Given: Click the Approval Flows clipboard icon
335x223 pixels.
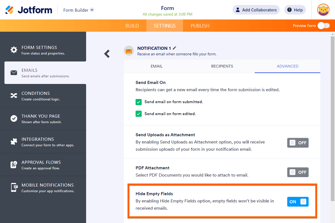Looking at the screenshot, I should pos(14,165).
